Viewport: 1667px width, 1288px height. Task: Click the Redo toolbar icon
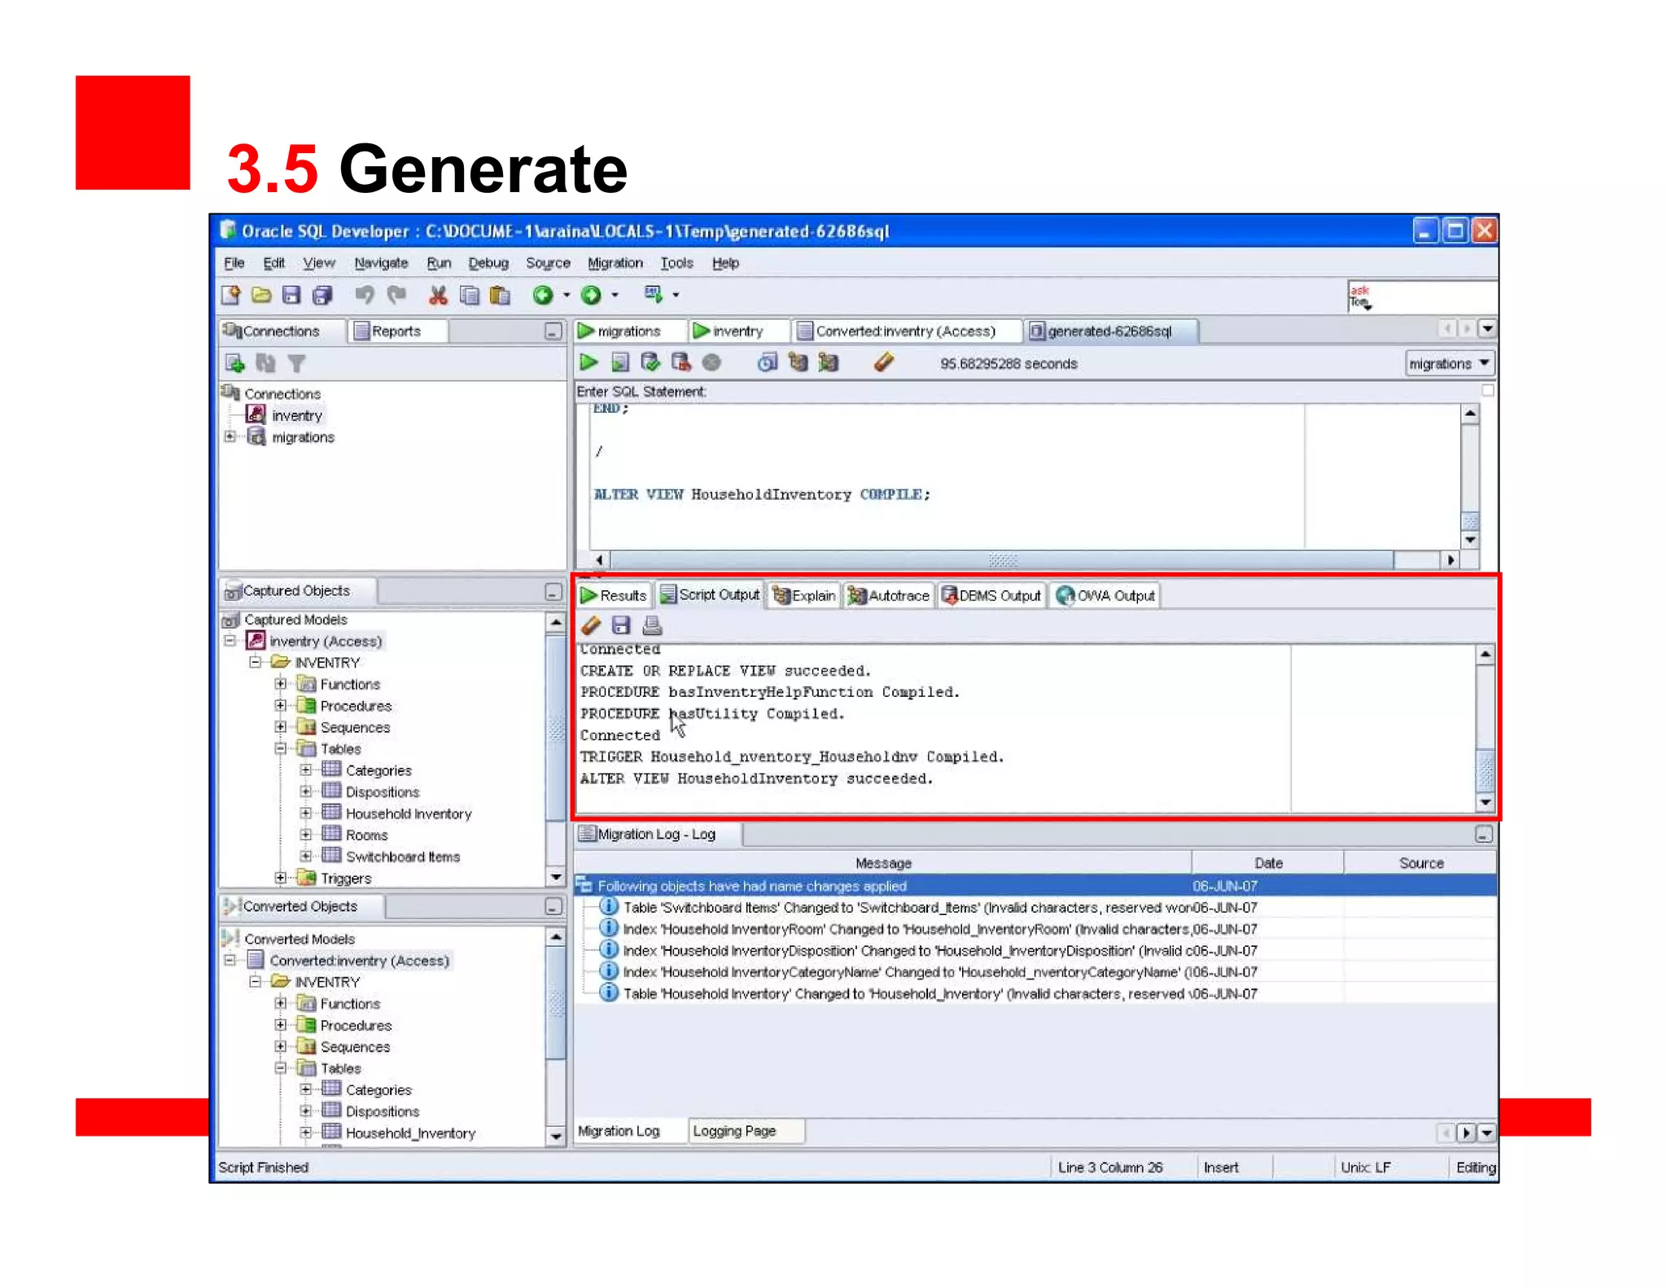pos(396,295)
